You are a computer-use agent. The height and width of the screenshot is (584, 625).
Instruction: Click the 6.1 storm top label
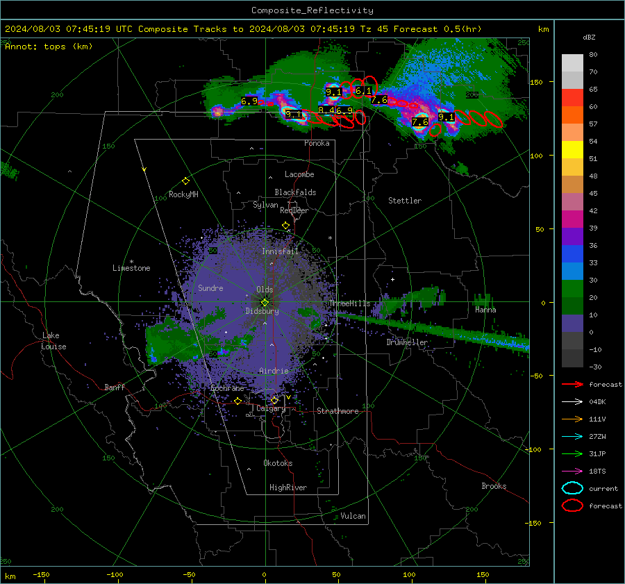363,91
